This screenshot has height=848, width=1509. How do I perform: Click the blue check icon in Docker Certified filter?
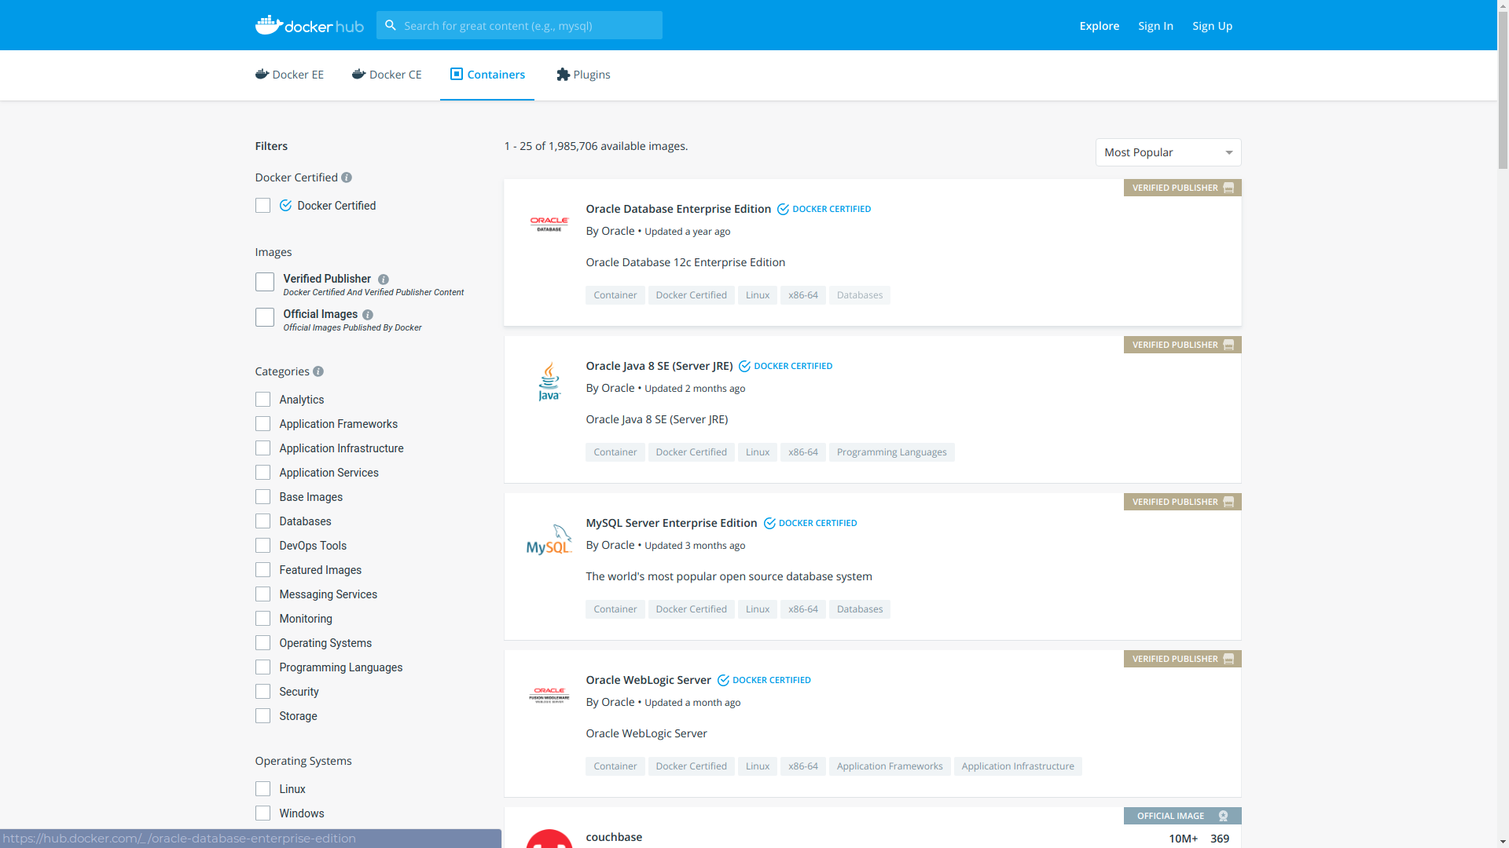point(285,206)
